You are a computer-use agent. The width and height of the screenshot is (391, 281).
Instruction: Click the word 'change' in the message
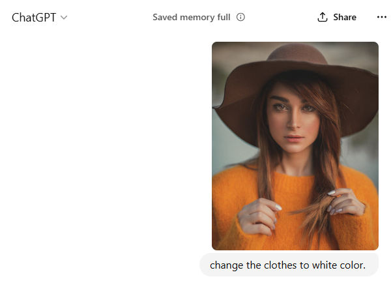coord(225,265)
